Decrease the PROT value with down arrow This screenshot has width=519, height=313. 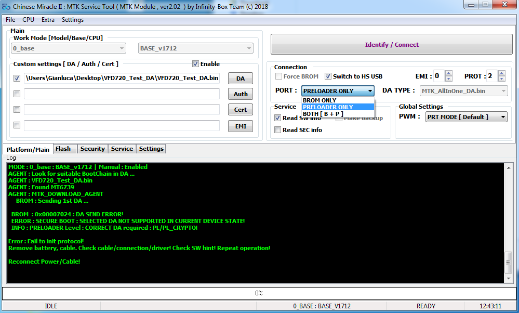pyautogui.click(x=502, y=79)
